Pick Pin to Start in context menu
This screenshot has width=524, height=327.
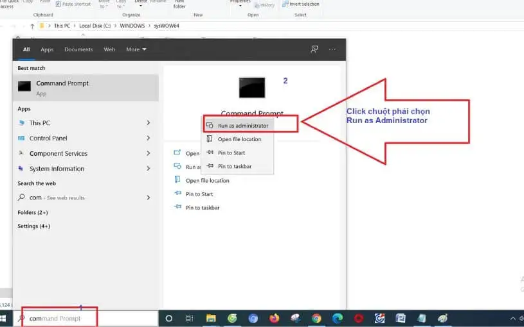238,153
